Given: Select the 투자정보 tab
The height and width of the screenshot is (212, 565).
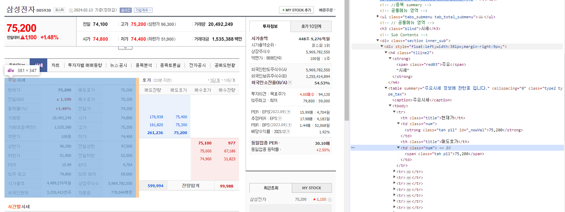Looking at the screenshot, I should click(x=270, y=26).
